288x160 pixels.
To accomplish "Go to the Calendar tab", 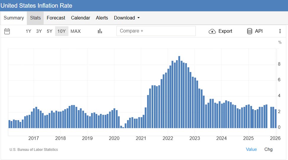I will (80, 18).
